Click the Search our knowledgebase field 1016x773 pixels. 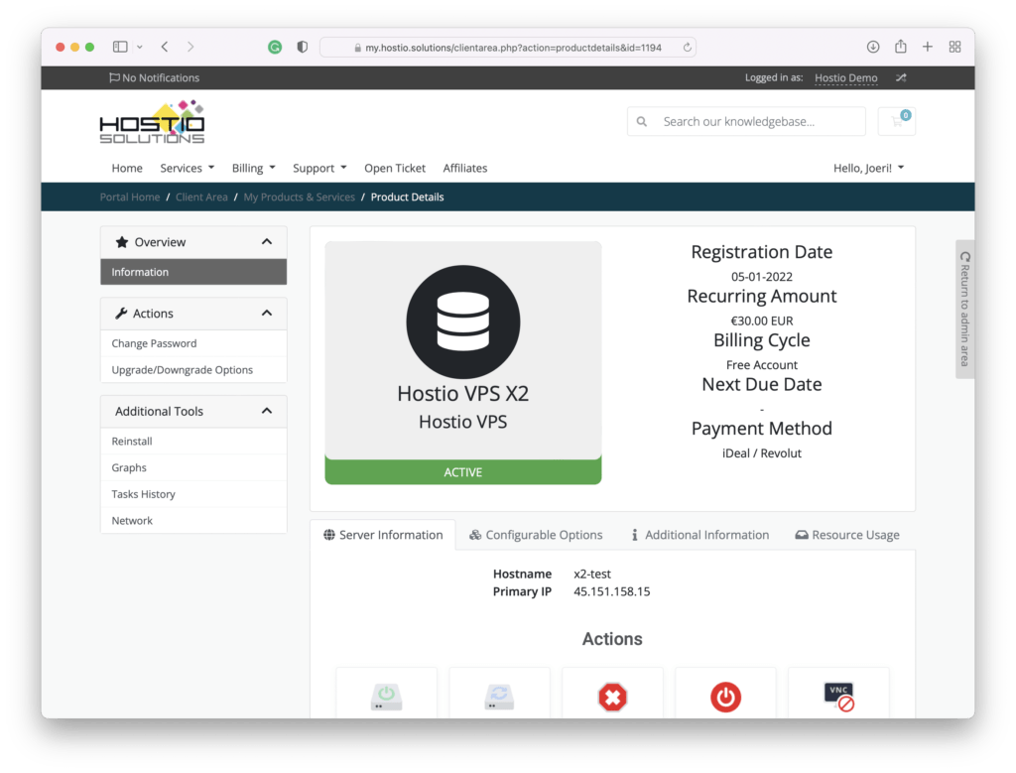(x=746, y=121)
